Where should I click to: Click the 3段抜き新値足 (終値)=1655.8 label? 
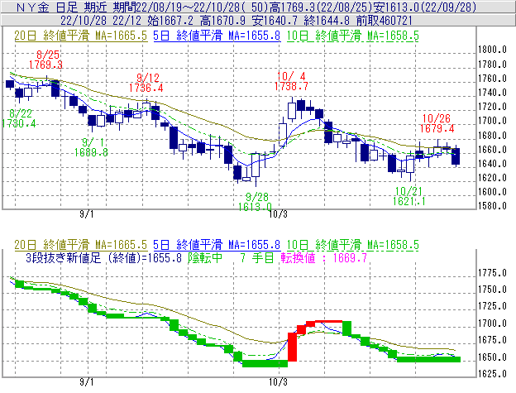point(103,257)
